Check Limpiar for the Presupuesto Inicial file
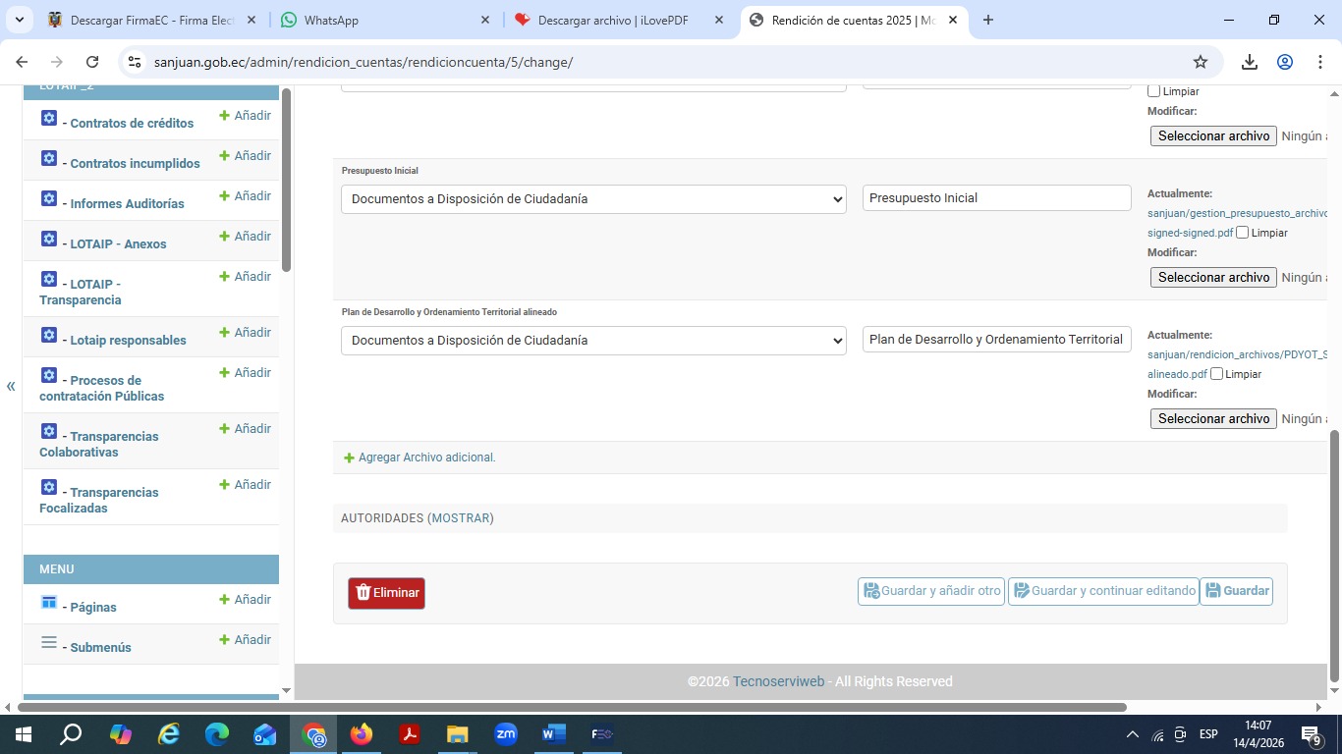Screen dimensions: 1342x754 pos(1243,233)
